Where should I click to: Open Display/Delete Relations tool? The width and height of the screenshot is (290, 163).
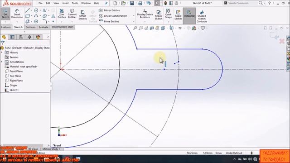click(145, 14)
